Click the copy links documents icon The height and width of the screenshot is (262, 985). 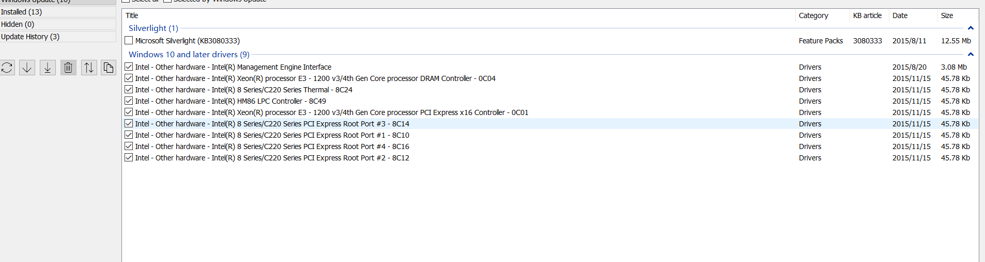[109, 68]
